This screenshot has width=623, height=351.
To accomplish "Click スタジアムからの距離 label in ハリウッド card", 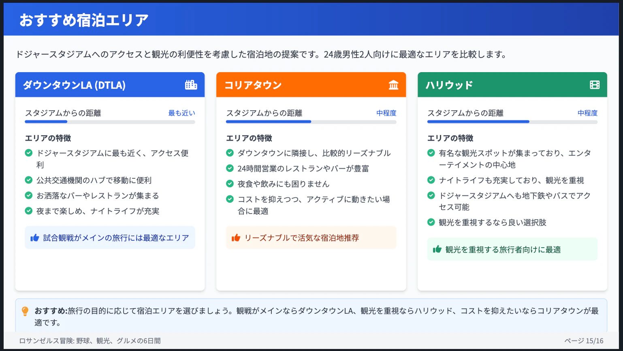I will click(x=465, y=113).
